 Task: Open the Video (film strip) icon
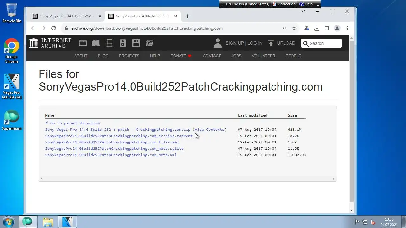point(109,43)
